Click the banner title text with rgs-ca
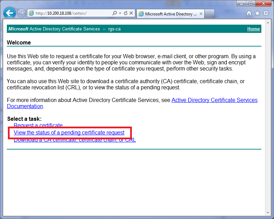The width and height of the screenshot is (274, 219). (x=64, y=29)
